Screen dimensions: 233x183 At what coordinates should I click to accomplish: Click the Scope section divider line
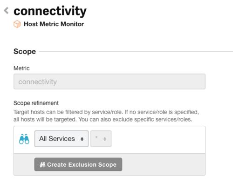tap(136, 51)
